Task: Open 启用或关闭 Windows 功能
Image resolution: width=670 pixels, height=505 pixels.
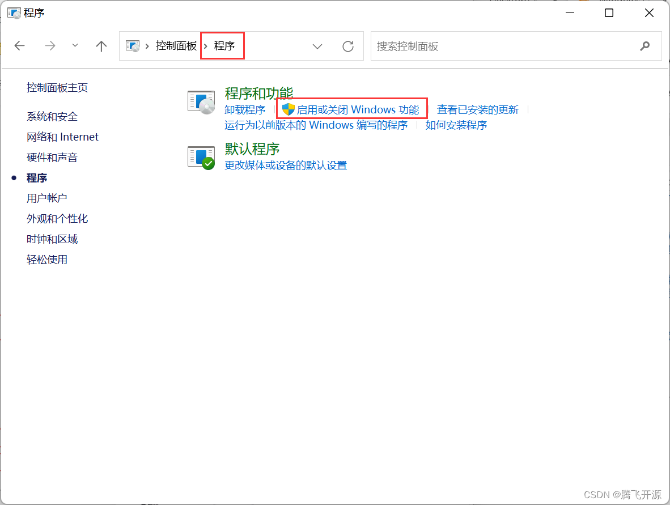Action: pyautogui.click(x=358, y=110)
